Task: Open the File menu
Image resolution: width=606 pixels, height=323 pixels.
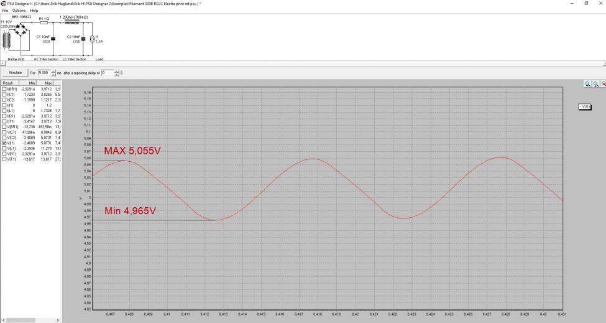Action: pyautogui.click(x=5, y=11)
